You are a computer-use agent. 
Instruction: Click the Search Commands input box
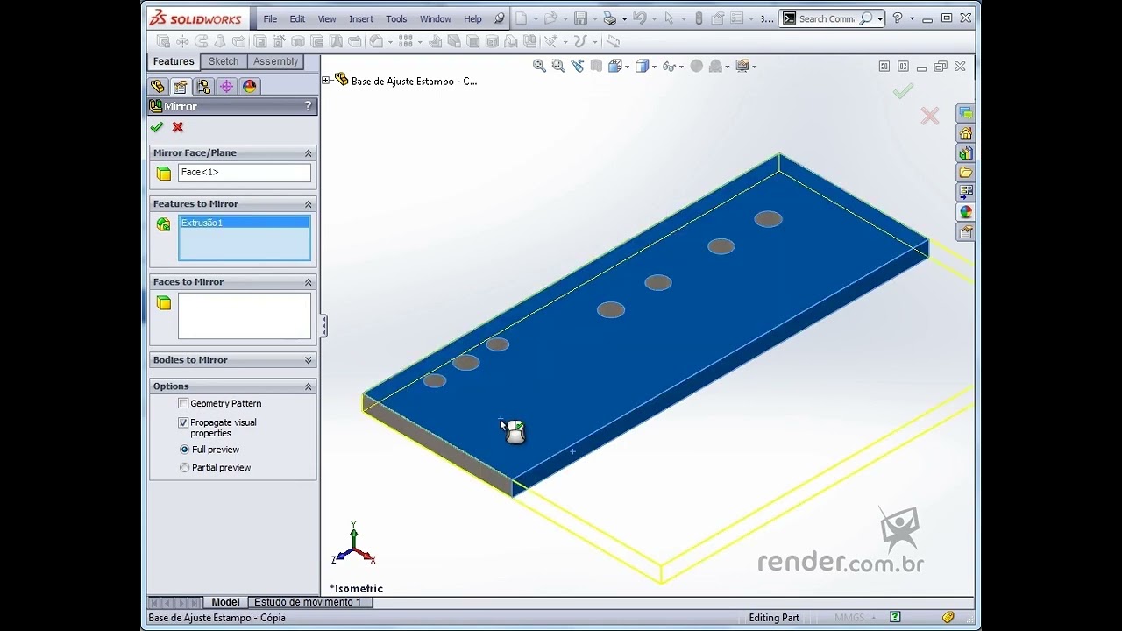pyautogui.click(x=826, y=18)
